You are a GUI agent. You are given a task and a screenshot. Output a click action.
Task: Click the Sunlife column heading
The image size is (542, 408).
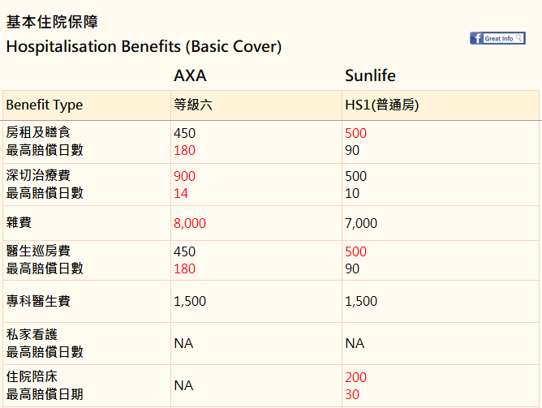(x=370, y=75)
